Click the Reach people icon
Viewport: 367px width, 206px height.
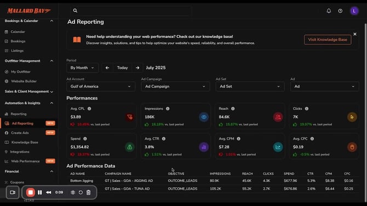pos(278,117)
